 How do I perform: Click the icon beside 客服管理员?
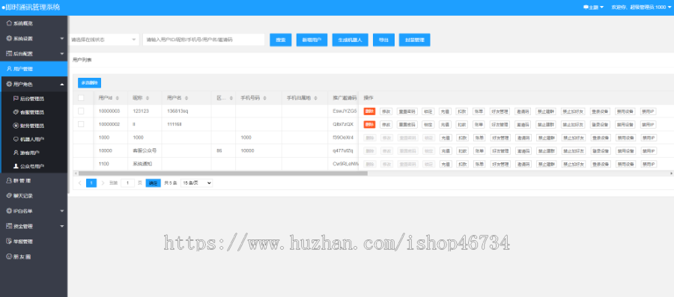pyautogui.click(x=16, y=112)
